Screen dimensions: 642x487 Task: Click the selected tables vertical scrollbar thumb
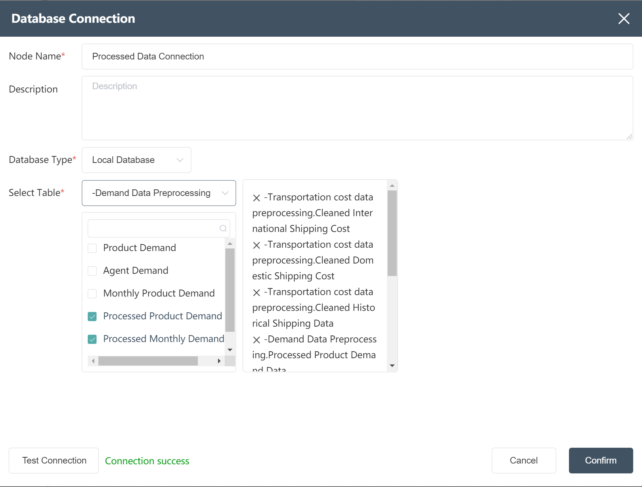(392, 233)
